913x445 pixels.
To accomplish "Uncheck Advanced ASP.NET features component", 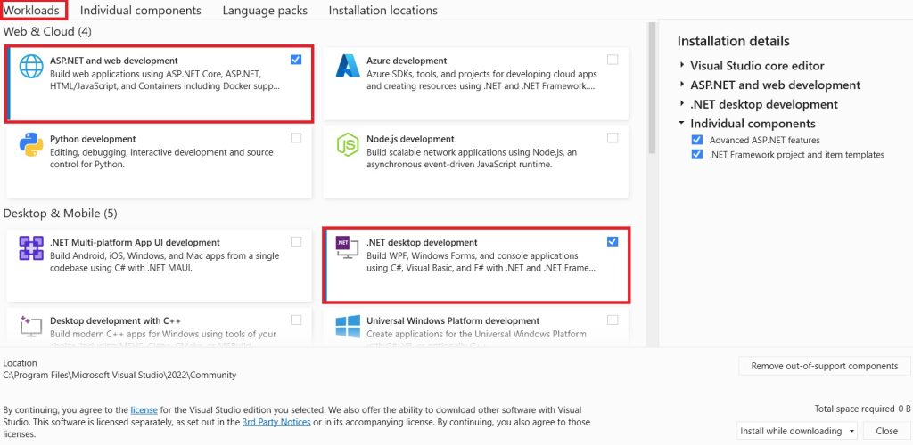I will click(697, 140).
